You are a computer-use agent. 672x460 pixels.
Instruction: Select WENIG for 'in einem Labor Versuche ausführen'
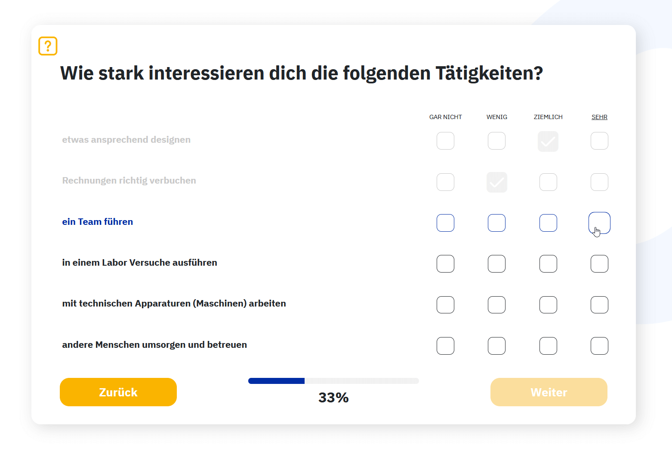point(496,264)
